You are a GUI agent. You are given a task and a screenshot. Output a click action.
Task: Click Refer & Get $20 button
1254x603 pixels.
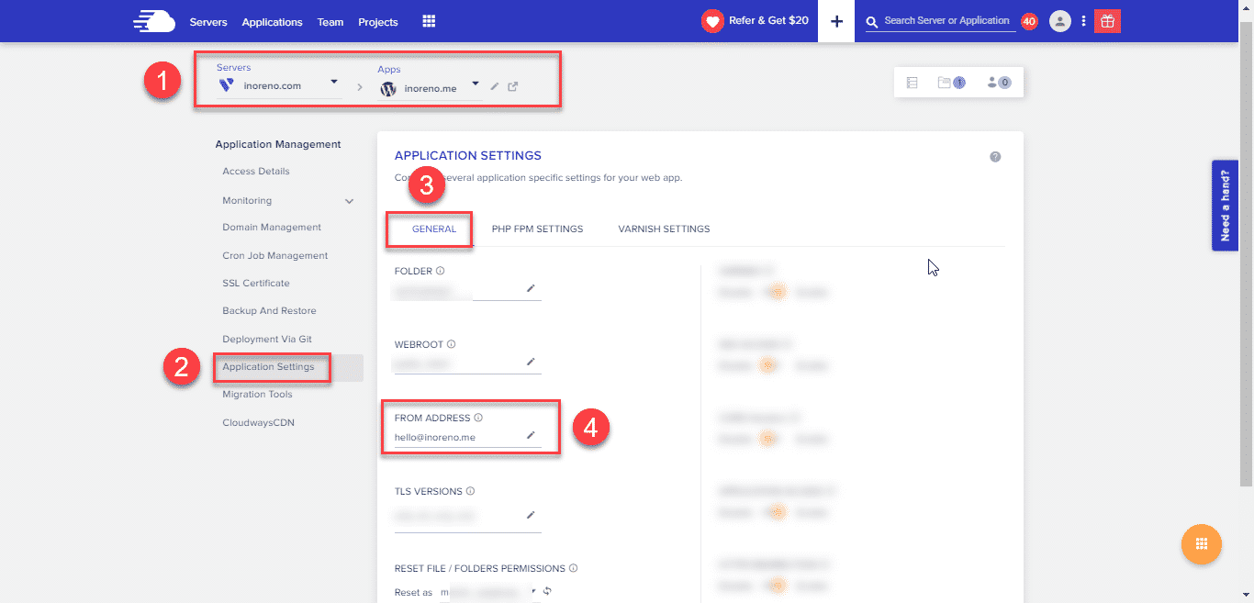pos(756,21)
